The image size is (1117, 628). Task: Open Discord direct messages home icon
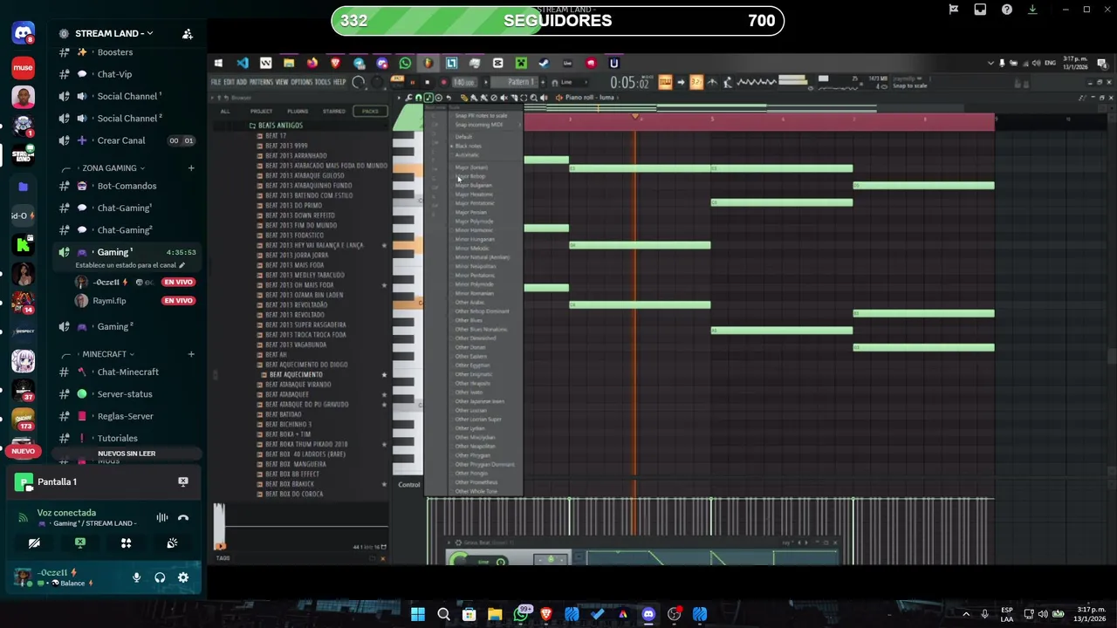(x=24, y=34)
